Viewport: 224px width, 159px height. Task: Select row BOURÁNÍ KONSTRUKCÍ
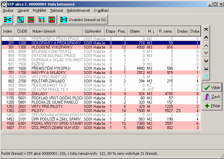(101, 51)
